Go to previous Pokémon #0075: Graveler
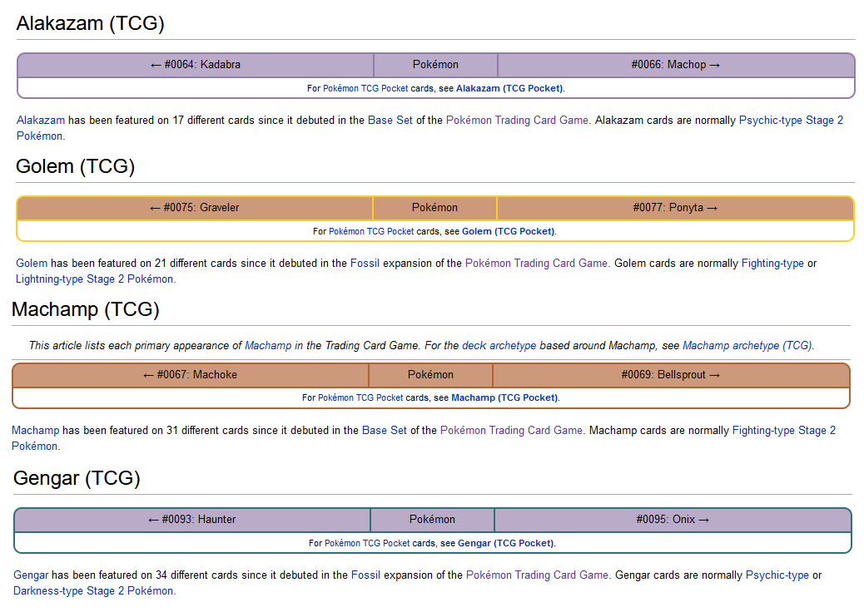The image size is (864, 612). point(195,208)
